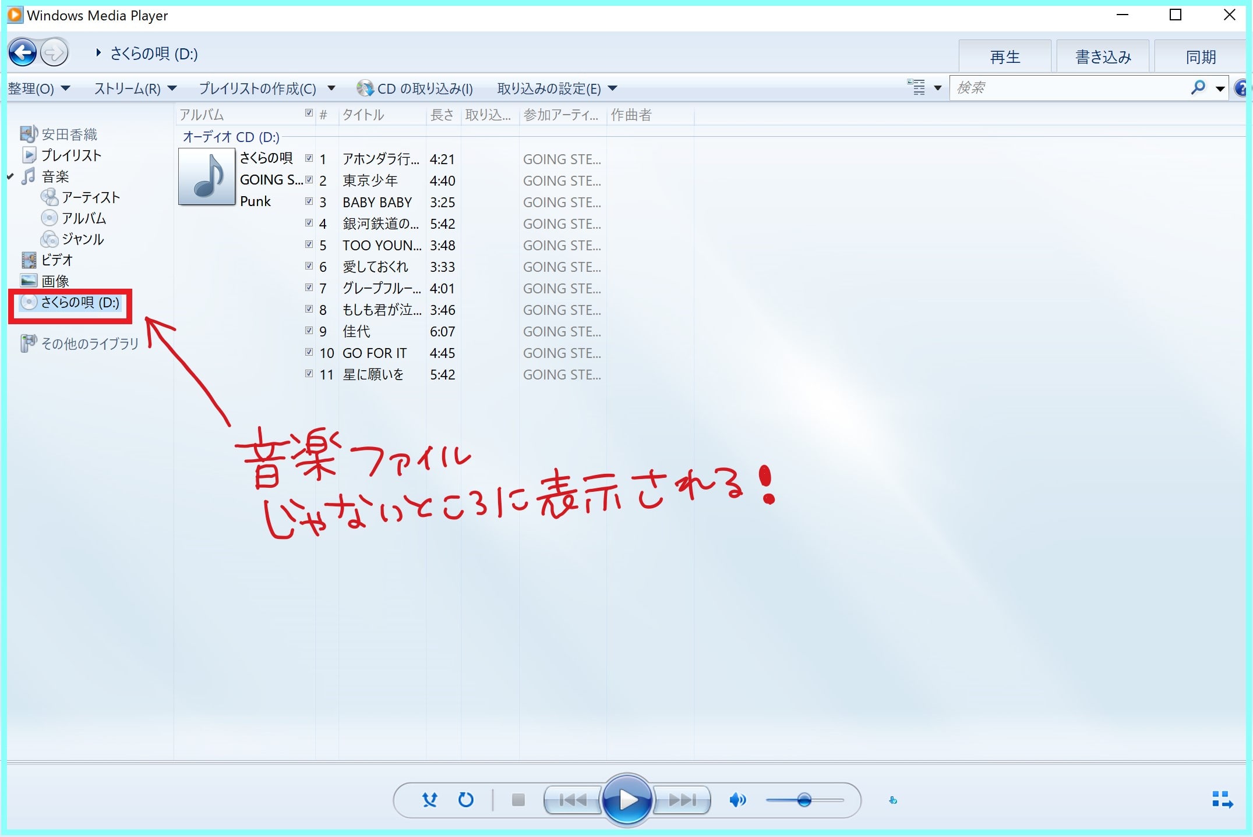The image size is (1253, 837).
Task: Select track 8 もしも君が泣くならば row
Action: click(x=454, y=310)
